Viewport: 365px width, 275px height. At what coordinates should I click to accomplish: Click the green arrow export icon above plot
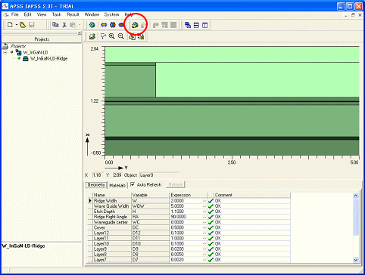tap(92, 36)
